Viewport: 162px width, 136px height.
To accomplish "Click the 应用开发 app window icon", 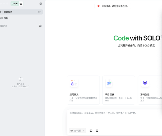I will point(74,83).
